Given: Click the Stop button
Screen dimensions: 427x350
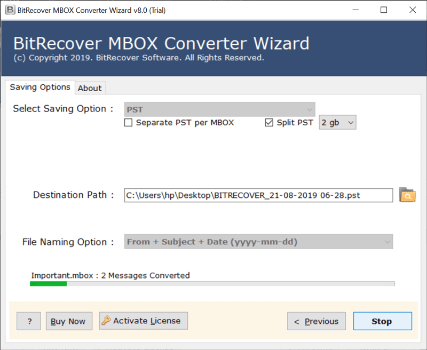Looking at the screenshot, I should click(x=382, y=321).
